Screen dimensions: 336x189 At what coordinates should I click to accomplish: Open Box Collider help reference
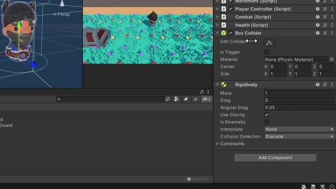[x=318, y=33]
